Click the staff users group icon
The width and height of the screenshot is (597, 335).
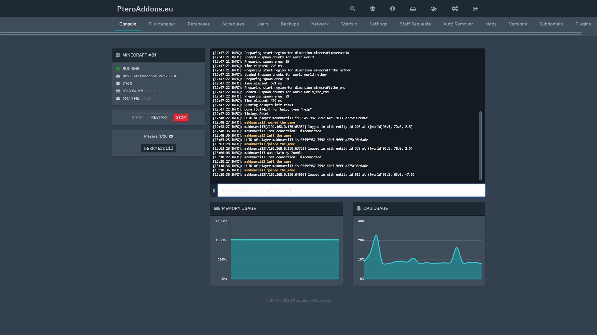(x=433, y=9)
